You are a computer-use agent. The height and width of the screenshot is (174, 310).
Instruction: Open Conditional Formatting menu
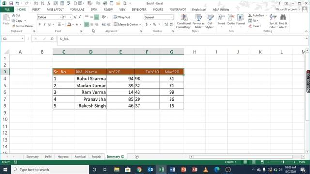pos(184,21)
